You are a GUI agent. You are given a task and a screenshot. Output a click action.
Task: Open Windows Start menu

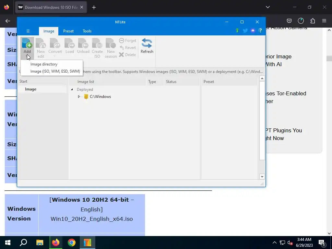[x=8, y=243]
